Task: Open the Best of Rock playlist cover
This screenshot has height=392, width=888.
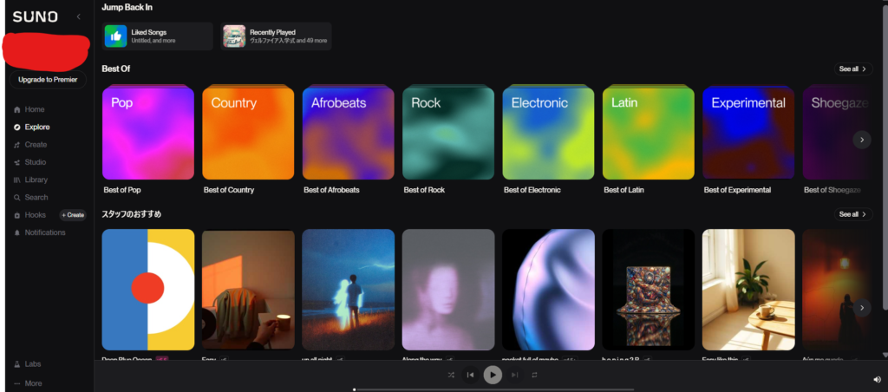Action: click(448, 133)
